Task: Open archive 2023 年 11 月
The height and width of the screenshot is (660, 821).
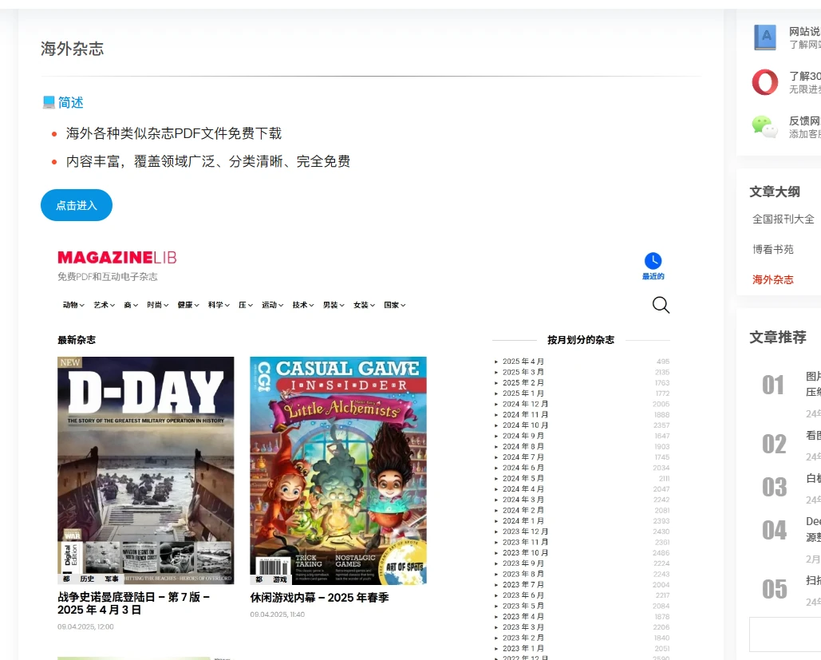Action: coord(525,542)
